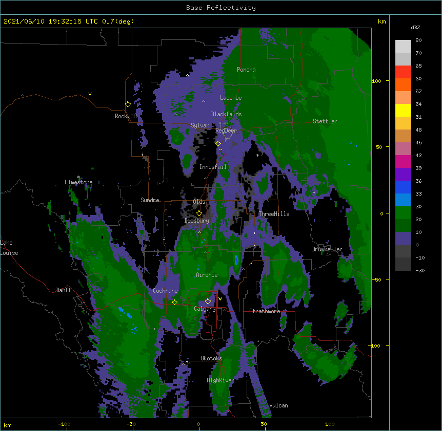Click the -100 tick on the horizontal km axis

(x=64, y=424)
